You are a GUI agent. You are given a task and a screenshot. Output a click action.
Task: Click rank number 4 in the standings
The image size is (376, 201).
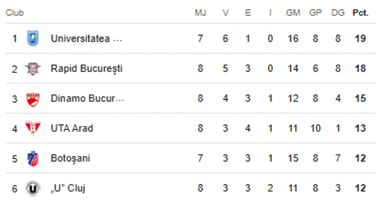point(15,129)
